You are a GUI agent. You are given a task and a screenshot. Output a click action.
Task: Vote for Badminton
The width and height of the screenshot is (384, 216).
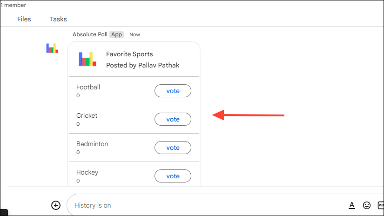(x=173, y=148)
